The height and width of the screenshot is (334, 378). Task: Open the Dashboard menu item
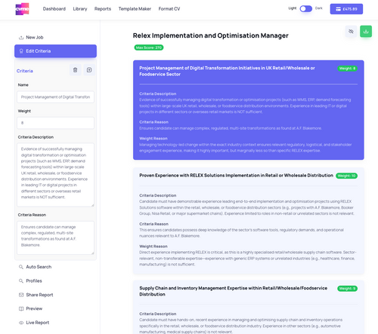click(x=54, y=9)
